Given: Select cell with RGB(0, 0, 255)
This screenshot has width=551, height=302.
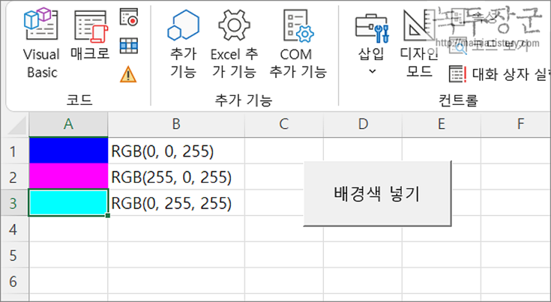Looking at the screenshot, I should (176, 151).
